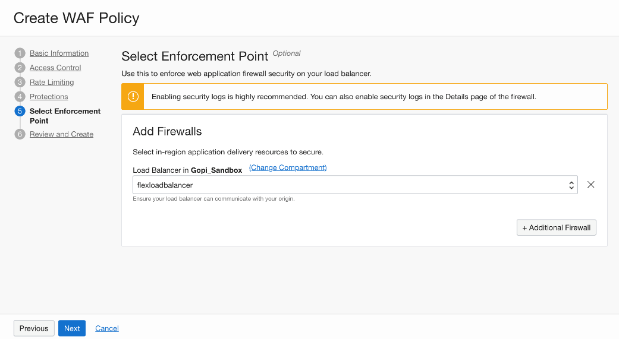
Task: Jump to Rate Limiting step
Action: pos(52,83)
